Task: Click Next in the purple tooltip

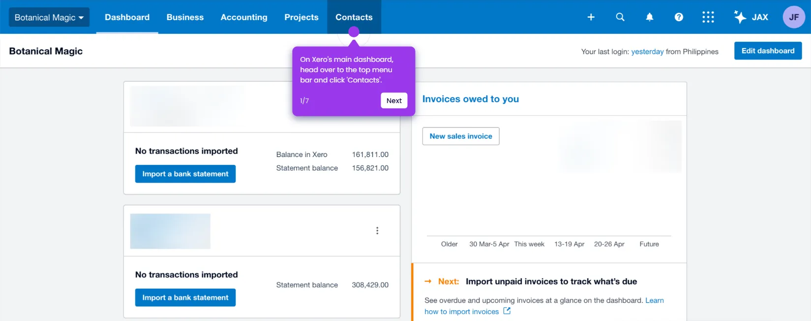Action: click(x=394, y=101)
